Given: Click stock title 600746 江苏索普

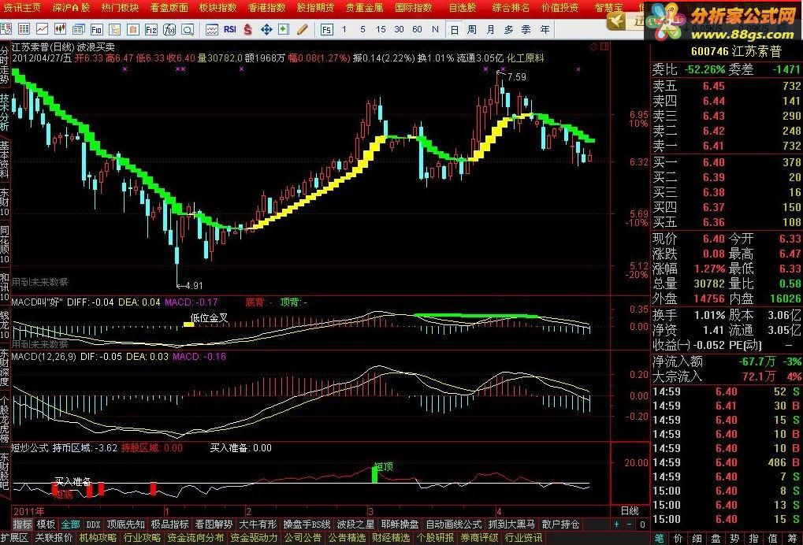Looking at the screenshot, I should (736, 52).
